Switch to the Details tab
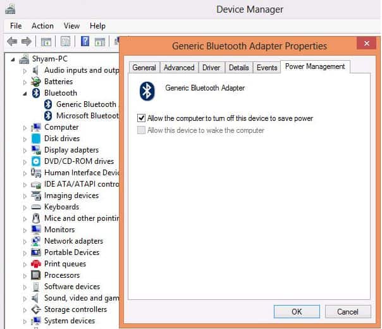The width and height of the screenshot is (382, 329). pos(239,68)
